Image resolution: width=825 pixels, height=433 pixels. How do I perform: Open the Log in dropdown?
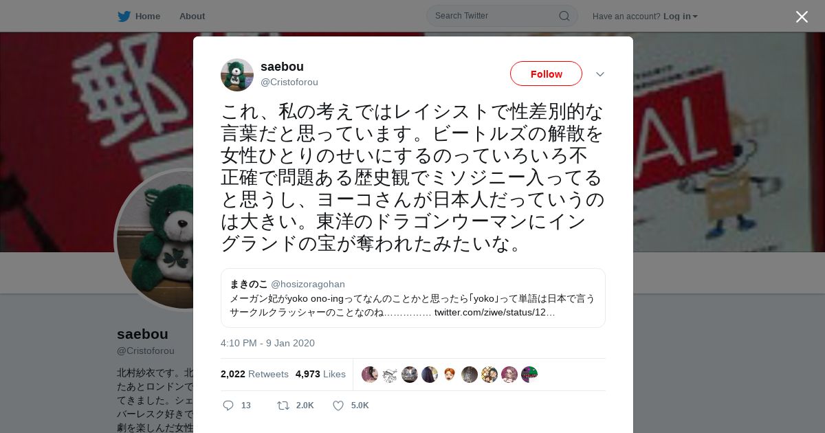point(681,16)
